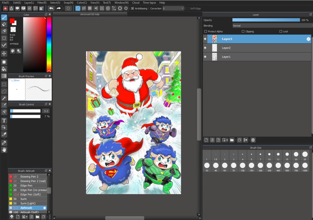
Task: Choose brush size 100 preset
Action: pyautogui.click(x=243, y=167)
